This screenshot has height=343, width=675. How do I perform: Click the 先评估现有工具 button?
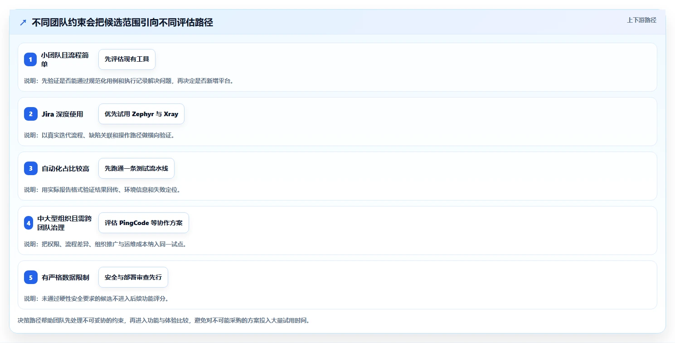coord(127,59)
